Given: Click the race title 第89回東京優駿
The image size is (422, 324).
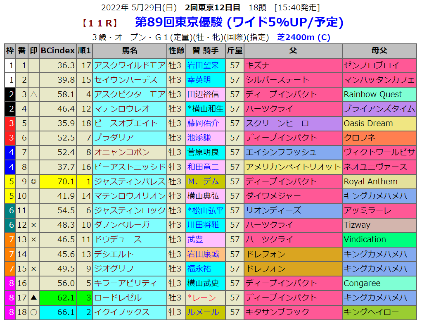Looking at the screenshot, I should 178,22.
